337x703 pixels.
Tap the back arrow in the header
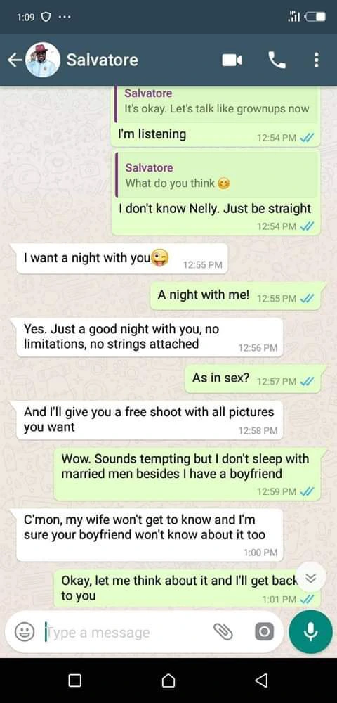coord(15,60)
